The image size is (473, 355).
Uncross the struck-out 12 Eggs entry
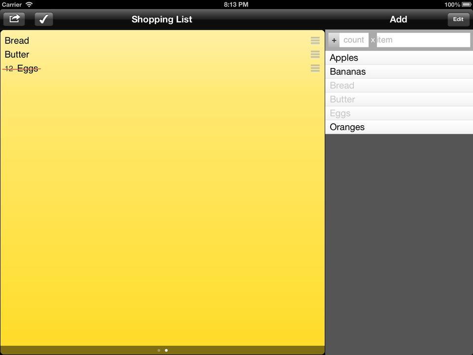(x=22, y=69)
